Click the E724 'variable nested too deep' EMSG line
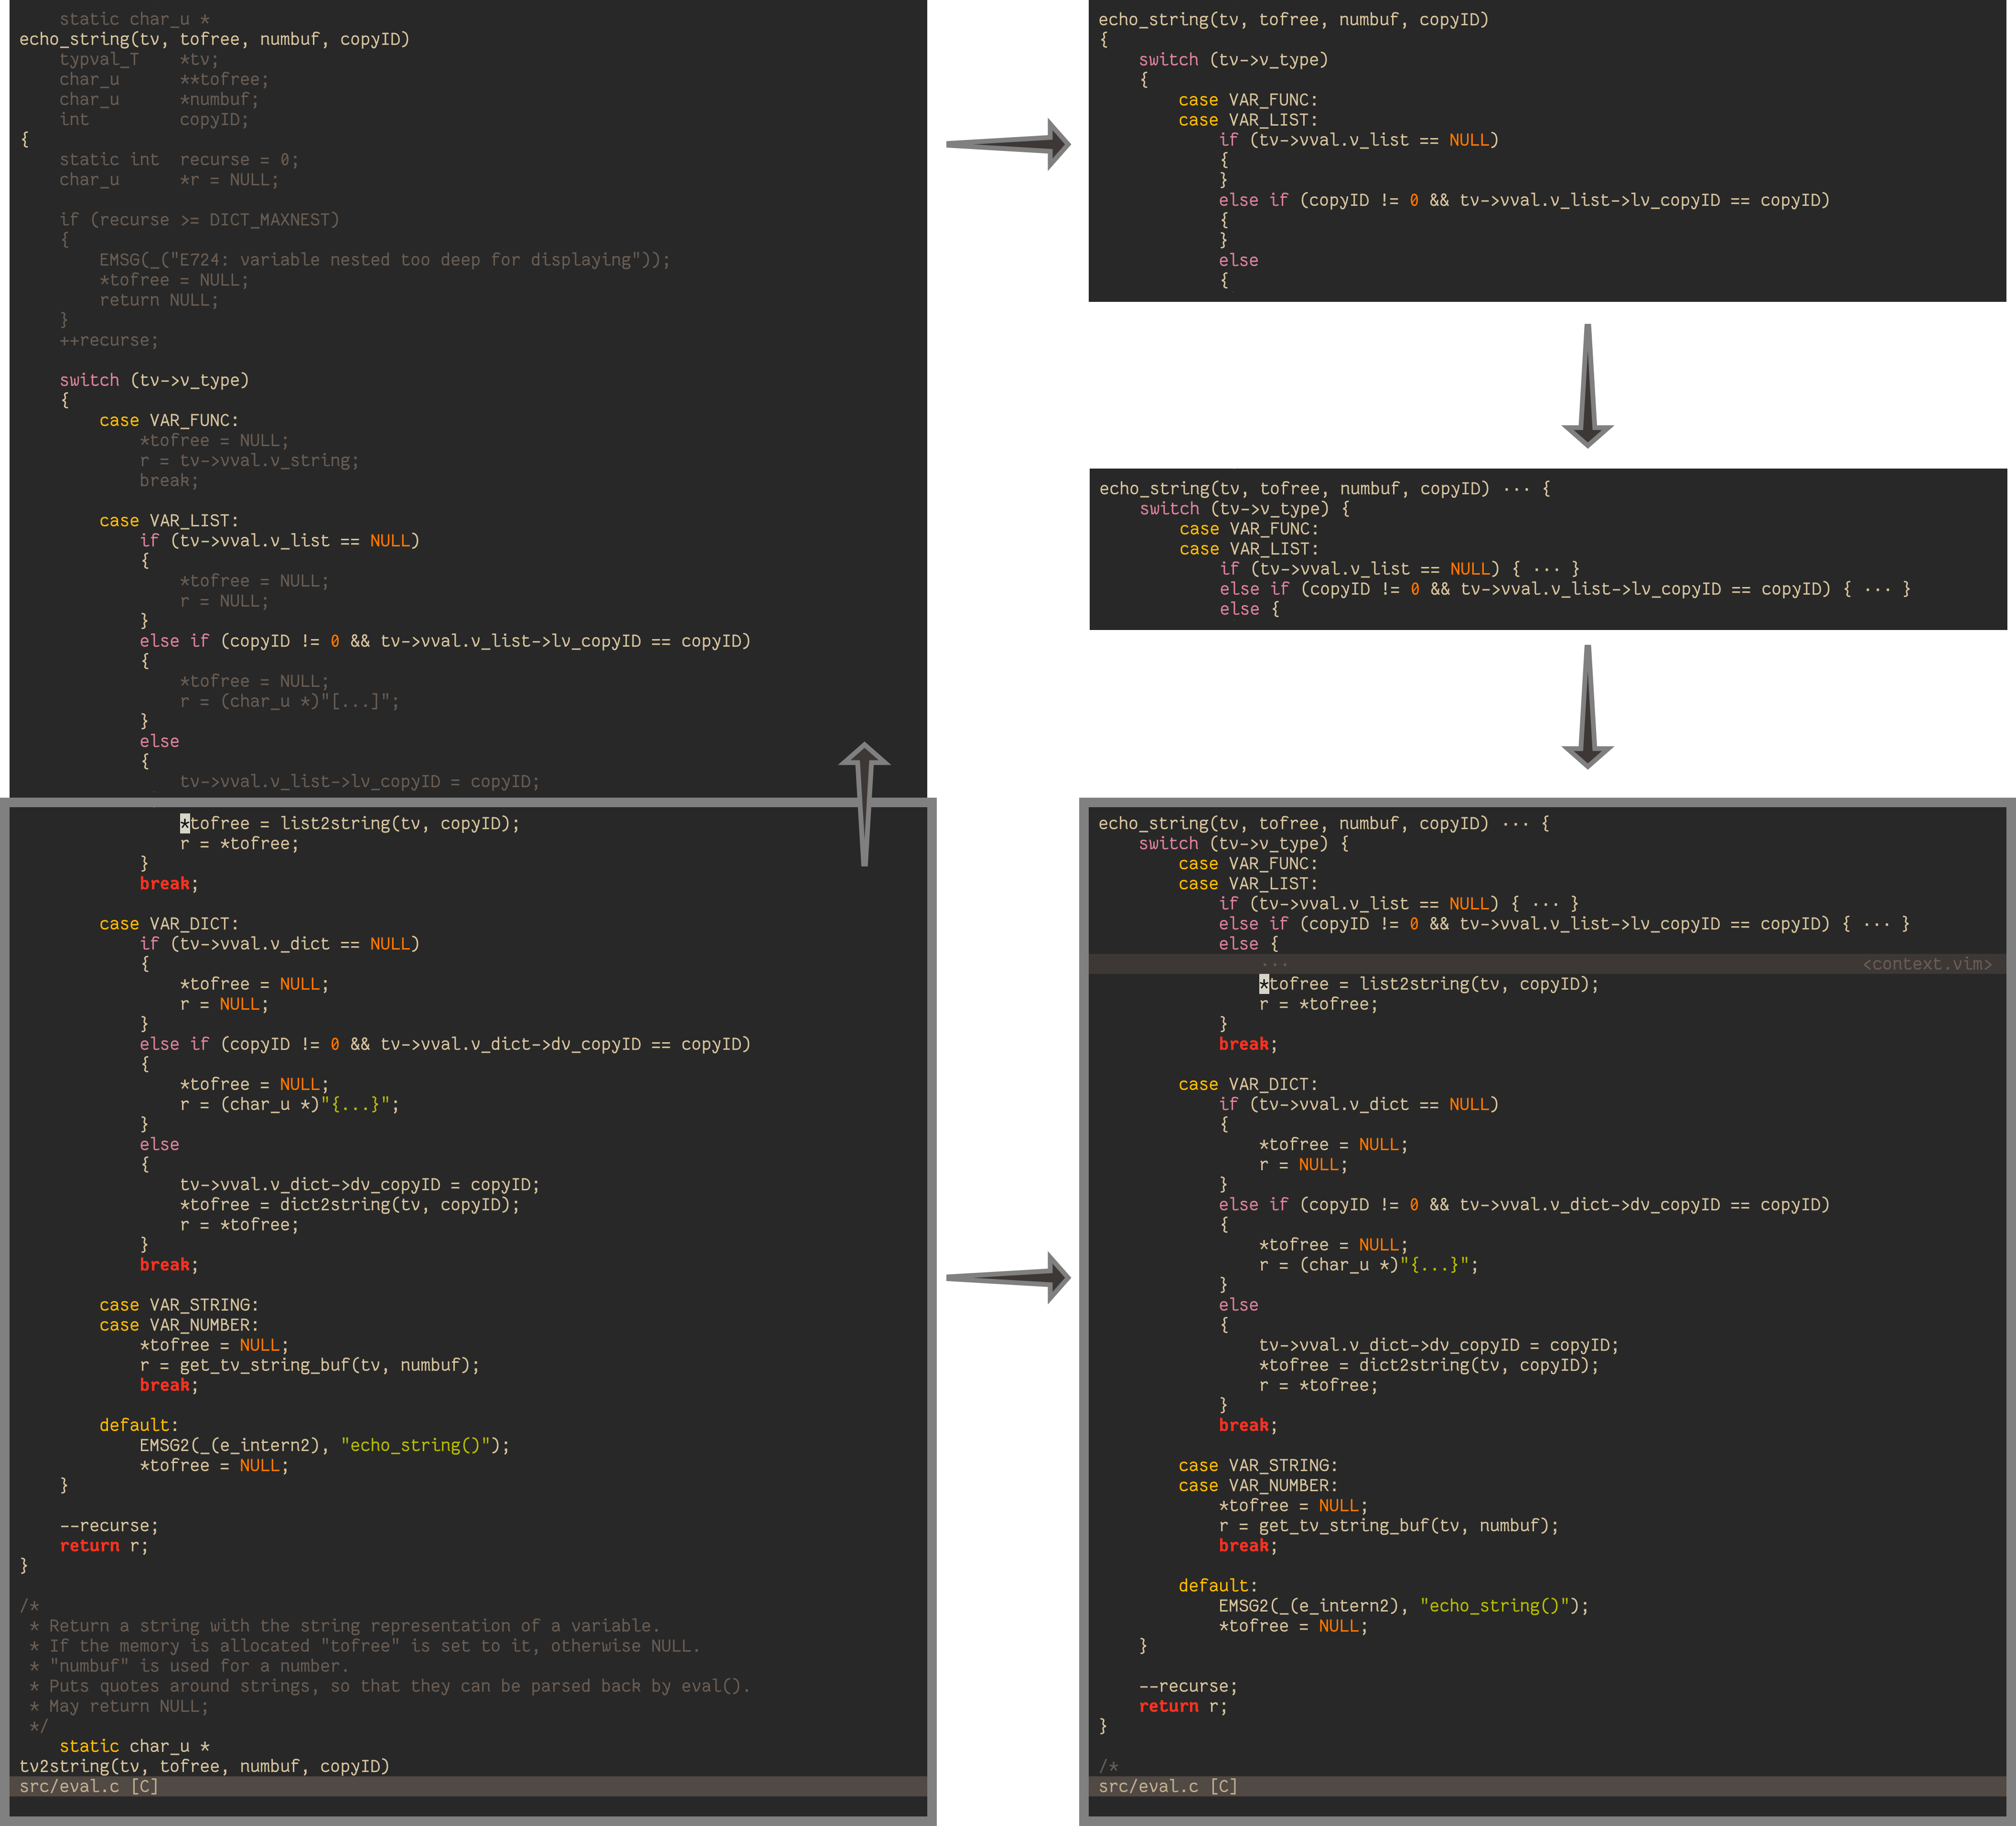Viewport: 2016px width, 1826px height. 385,259
